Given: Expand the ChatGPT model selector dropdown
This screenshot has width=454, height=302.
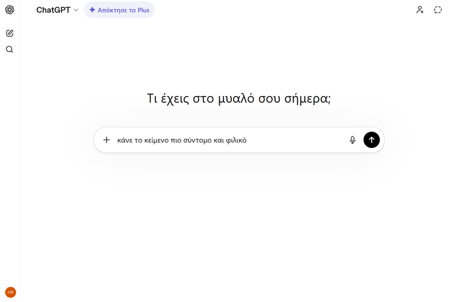Looking at the screenshot, I should (58, 10).
